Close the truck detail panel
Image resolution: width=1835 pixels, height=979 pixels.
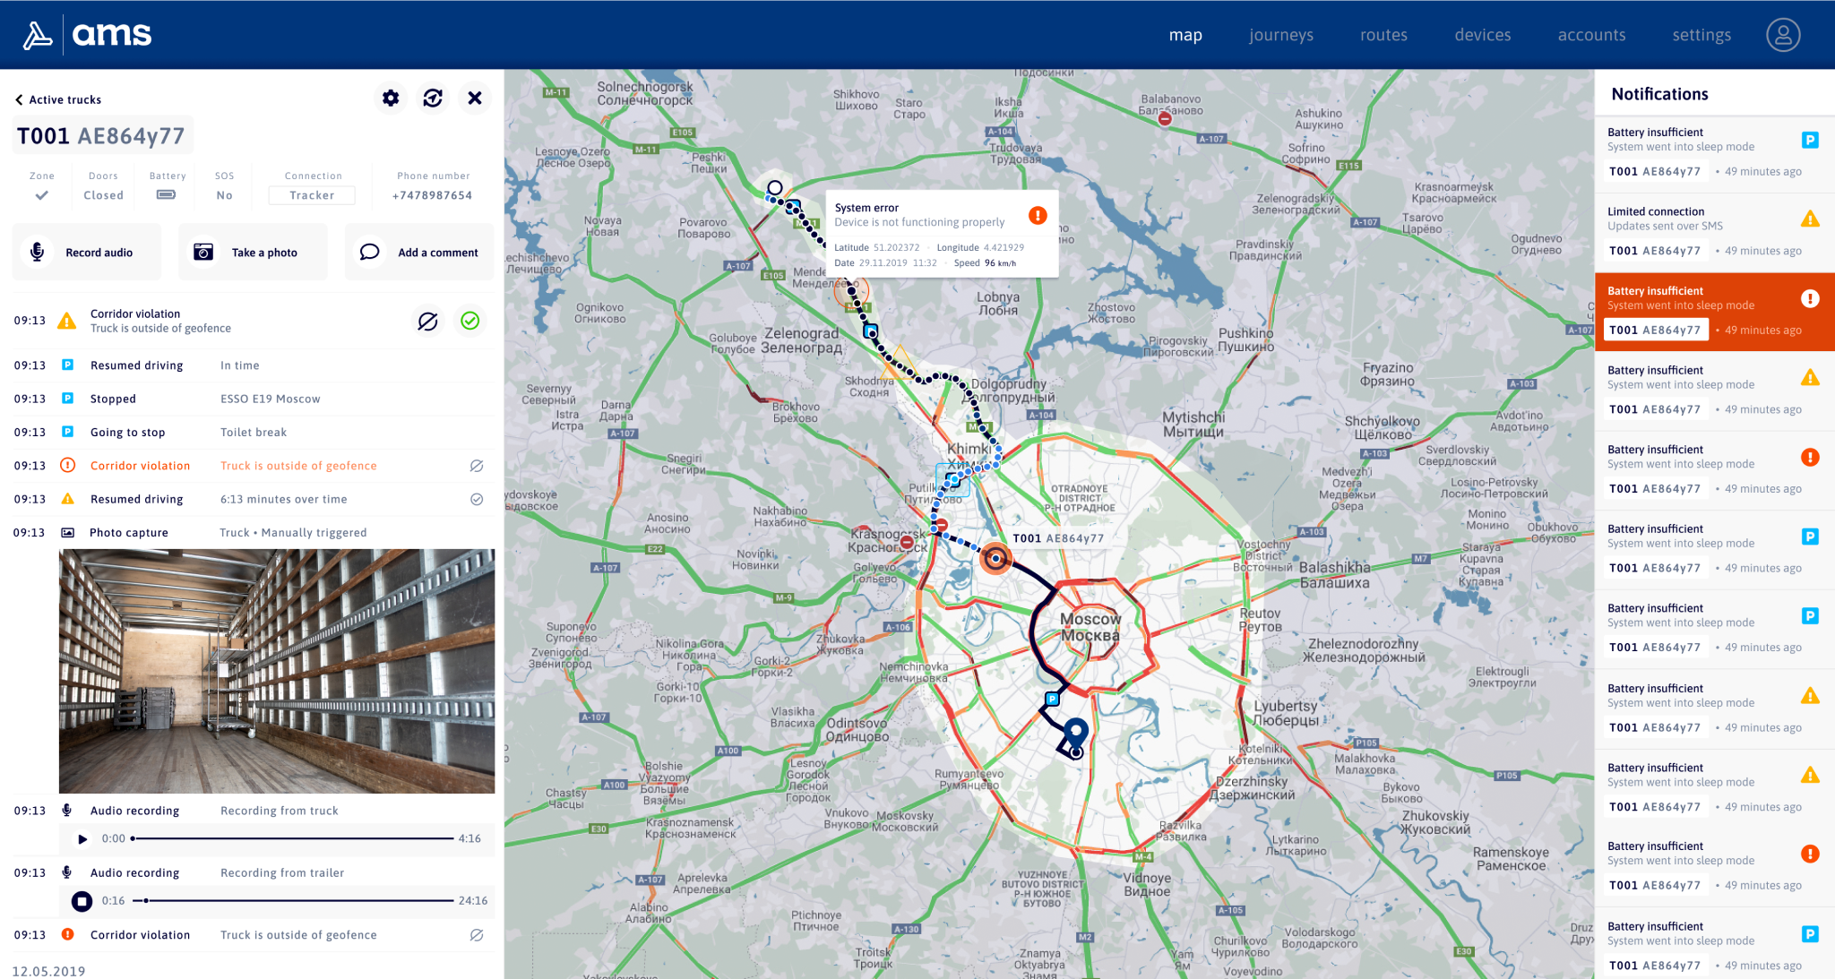pos(475,99)
